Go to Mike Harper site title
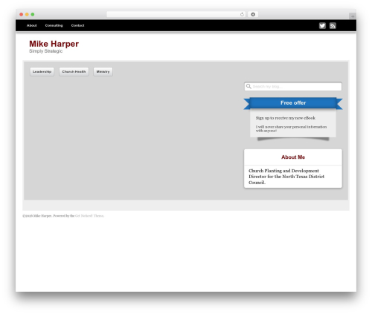Viewport: 372px width, 314px height. [x=54, y=44]
